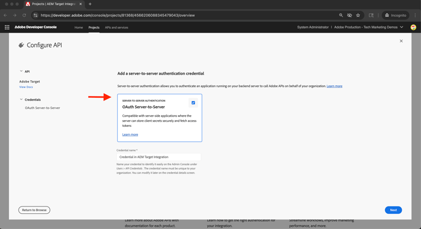Open a new browser tab with the plus icon
The height and width of the screenshot is (229, 421).
(90, 4)
